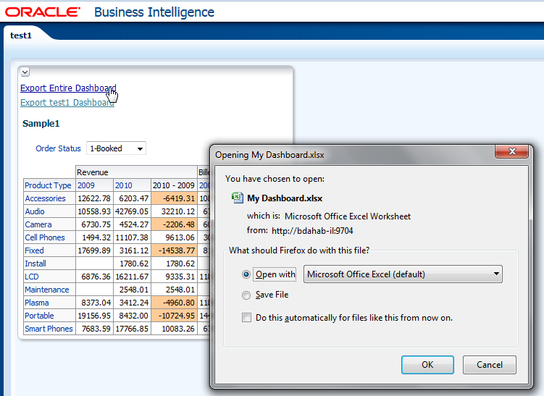Select the Save File radio button
544x396 pixels.
click(246, 295)
